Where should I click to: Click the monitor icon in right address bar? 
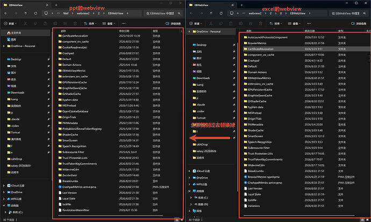[232, 13]
